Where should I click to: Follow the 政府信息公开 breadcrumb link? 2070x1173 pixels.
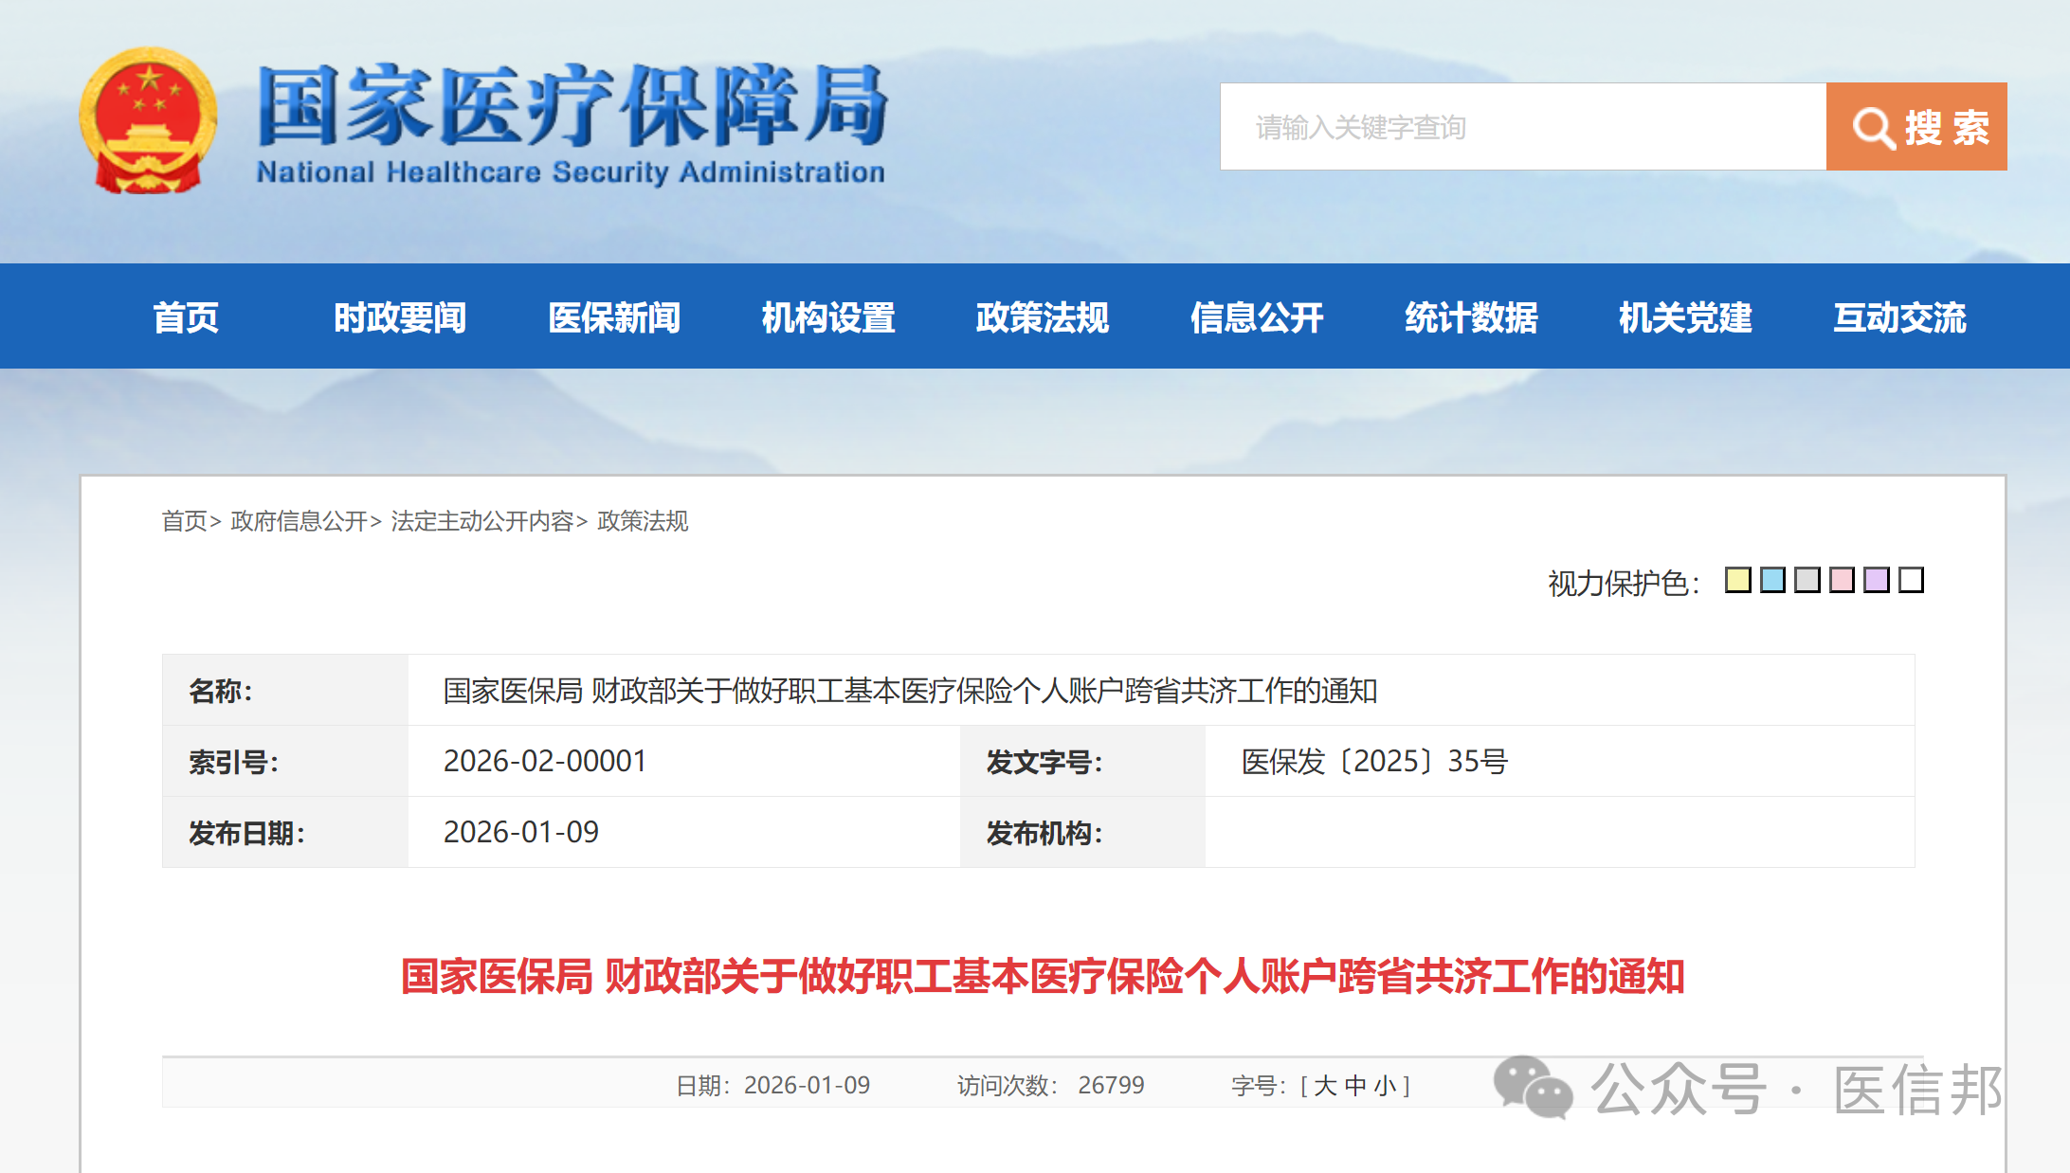tap(298, 522)
